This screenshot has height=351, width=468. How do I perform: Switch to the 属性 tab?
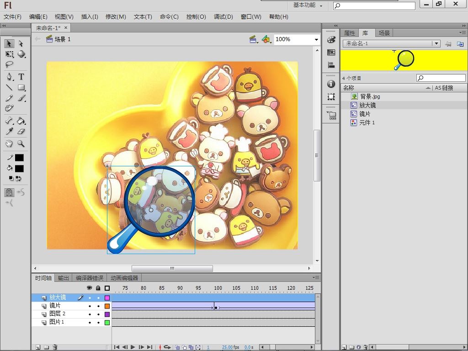click(350, 33)
